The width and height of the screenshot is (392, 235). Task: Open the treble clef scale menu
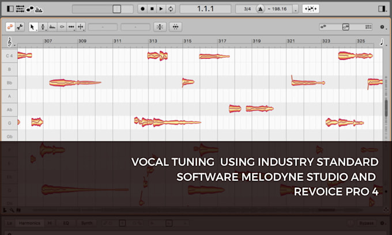point(10,42)
